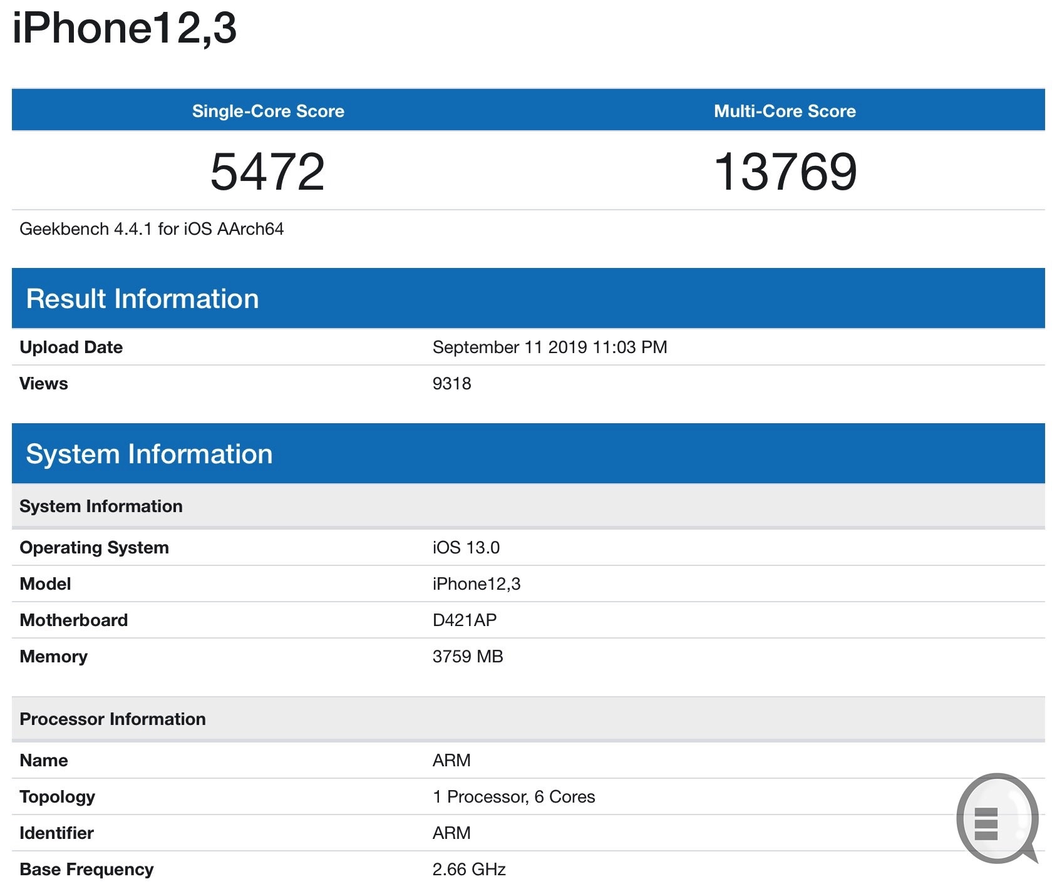Select the Single-Core Score header
Screen dimensions: 1057x884
(x=268, y=111)
